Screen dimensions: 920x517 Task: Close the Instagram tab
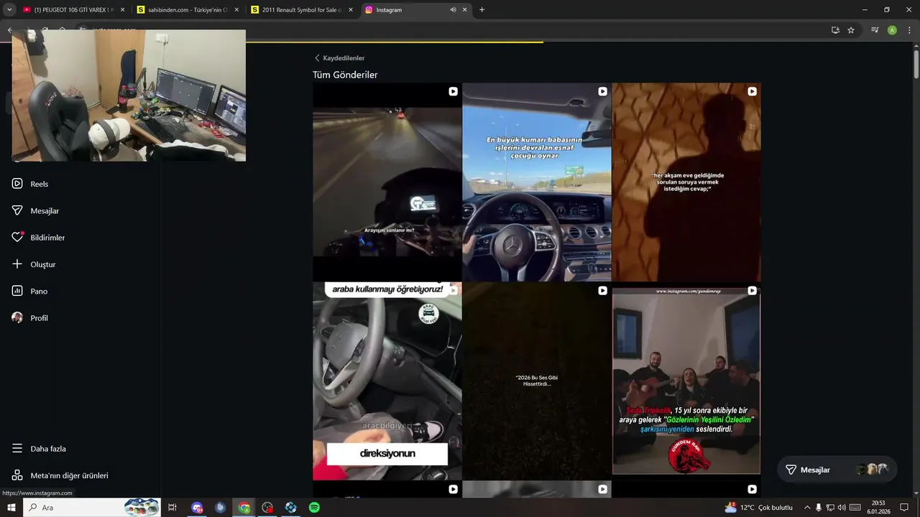[x=465, y=10]
